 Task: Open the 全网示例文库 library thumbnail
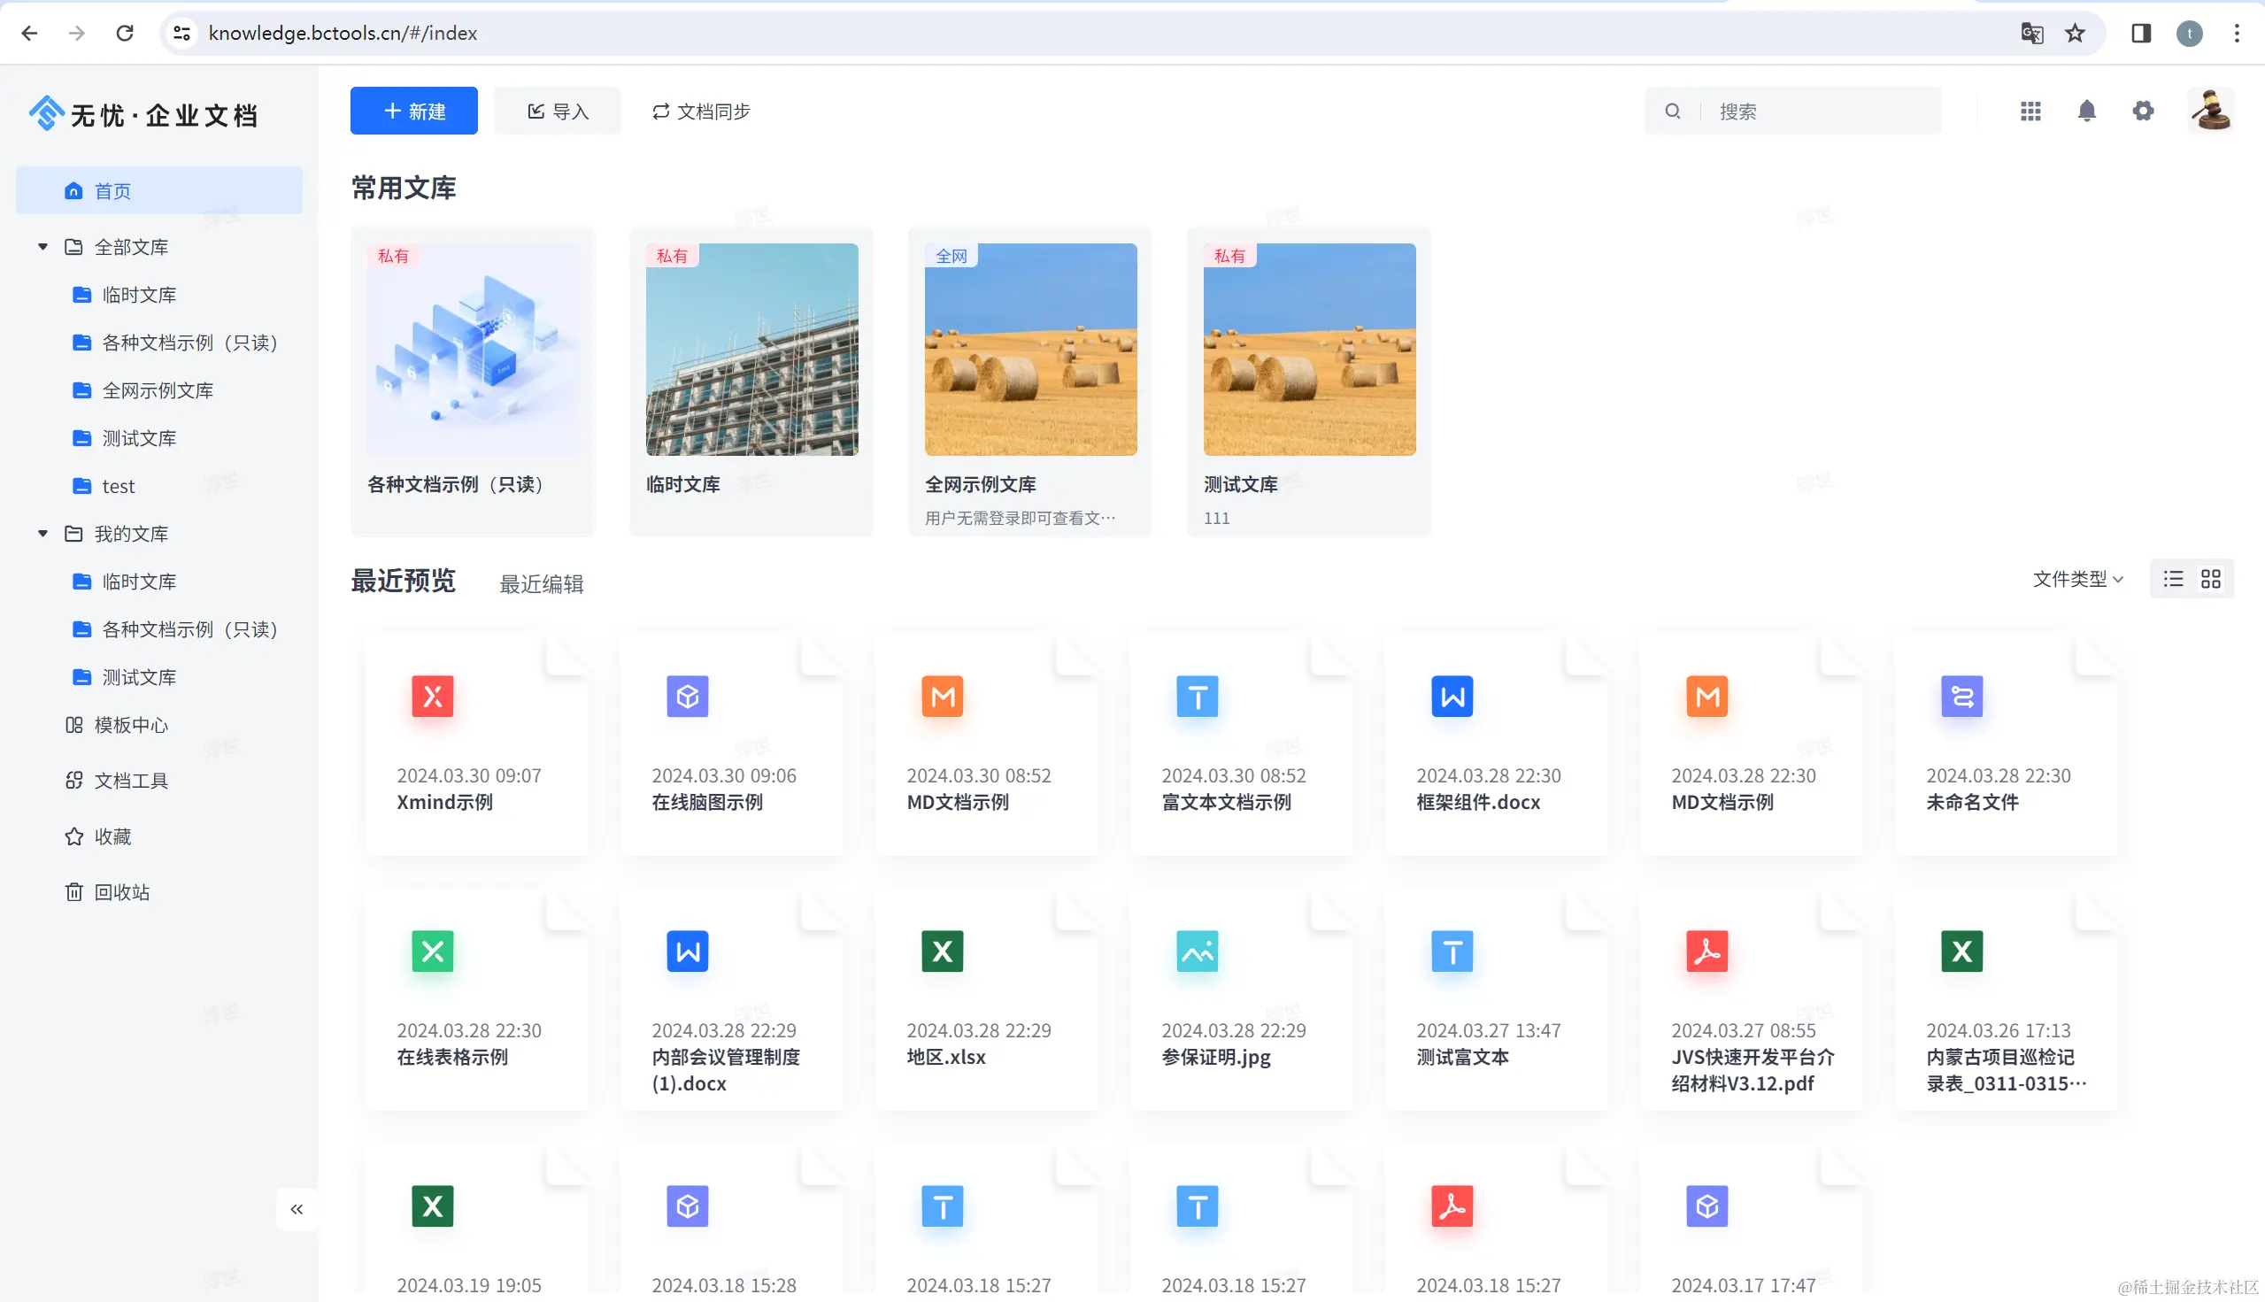(1030, 350)
